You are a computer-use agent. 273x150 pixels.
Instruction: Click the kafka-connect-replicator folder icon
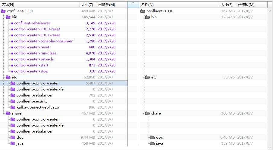coord(13,107)
